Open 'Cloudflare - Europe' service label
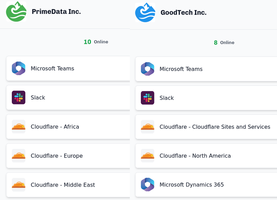Image resolution: width=277 pixels, height=200 pixels. 57,155
